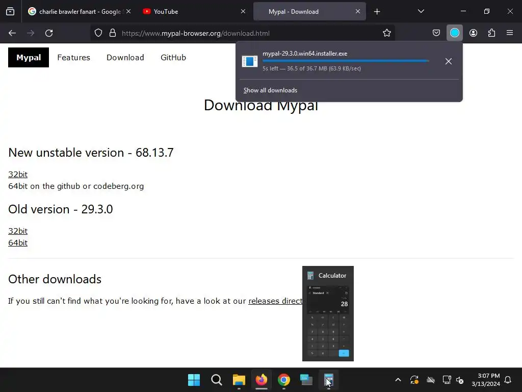Open taskbar Search
This screenshot has height=392, width=522.
coord(216,380)
